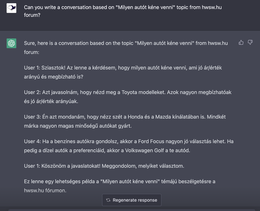Click the Regenerate response button
The width and height of the screenshot is (260, 211).
[x=132, y=200]
